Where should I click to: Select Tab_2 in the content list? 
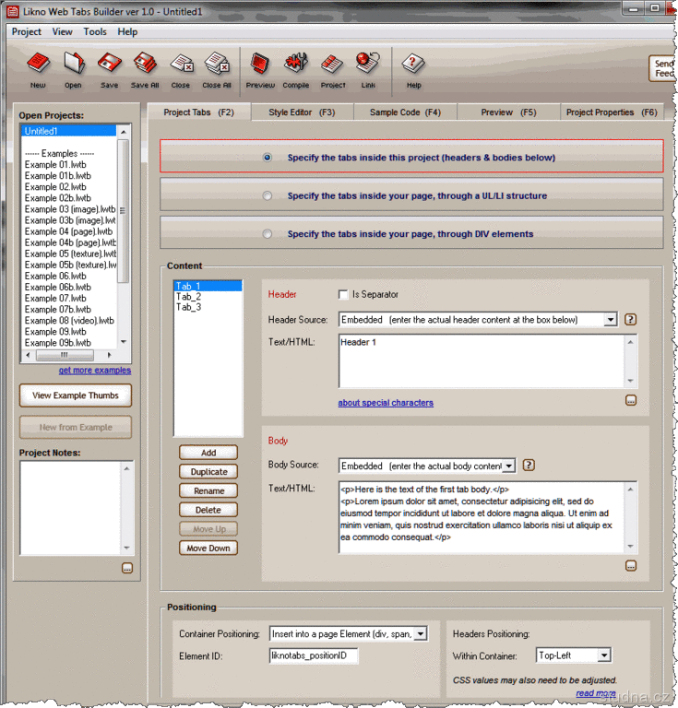208,297
